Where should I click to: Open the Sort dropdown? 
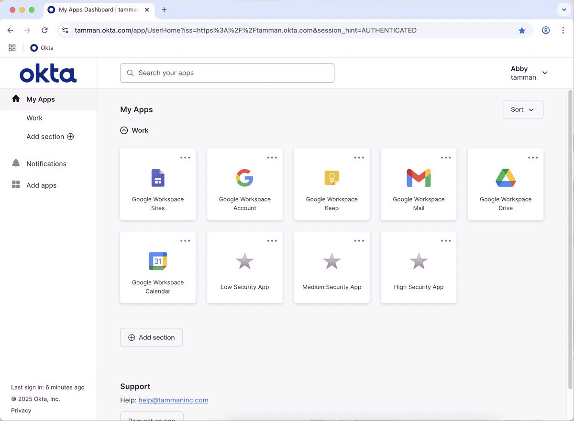click(523, 109)
